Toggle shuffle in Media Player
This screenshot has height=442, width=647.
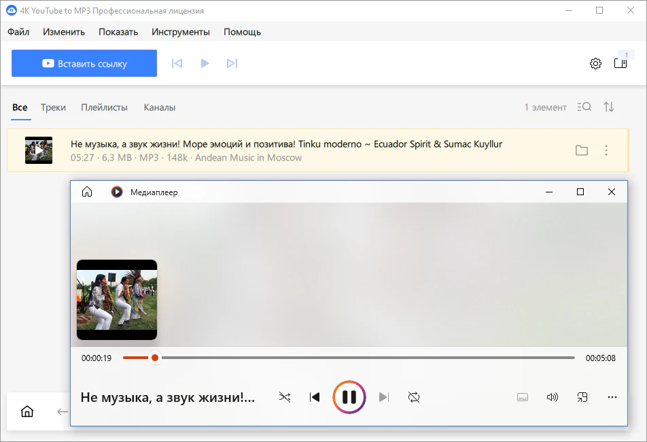[x=285, y=397]
